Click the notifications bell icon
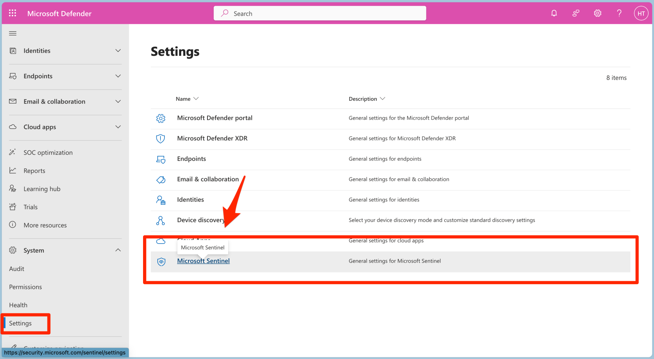This screenshot has height=359, width=654. (554, 13)
